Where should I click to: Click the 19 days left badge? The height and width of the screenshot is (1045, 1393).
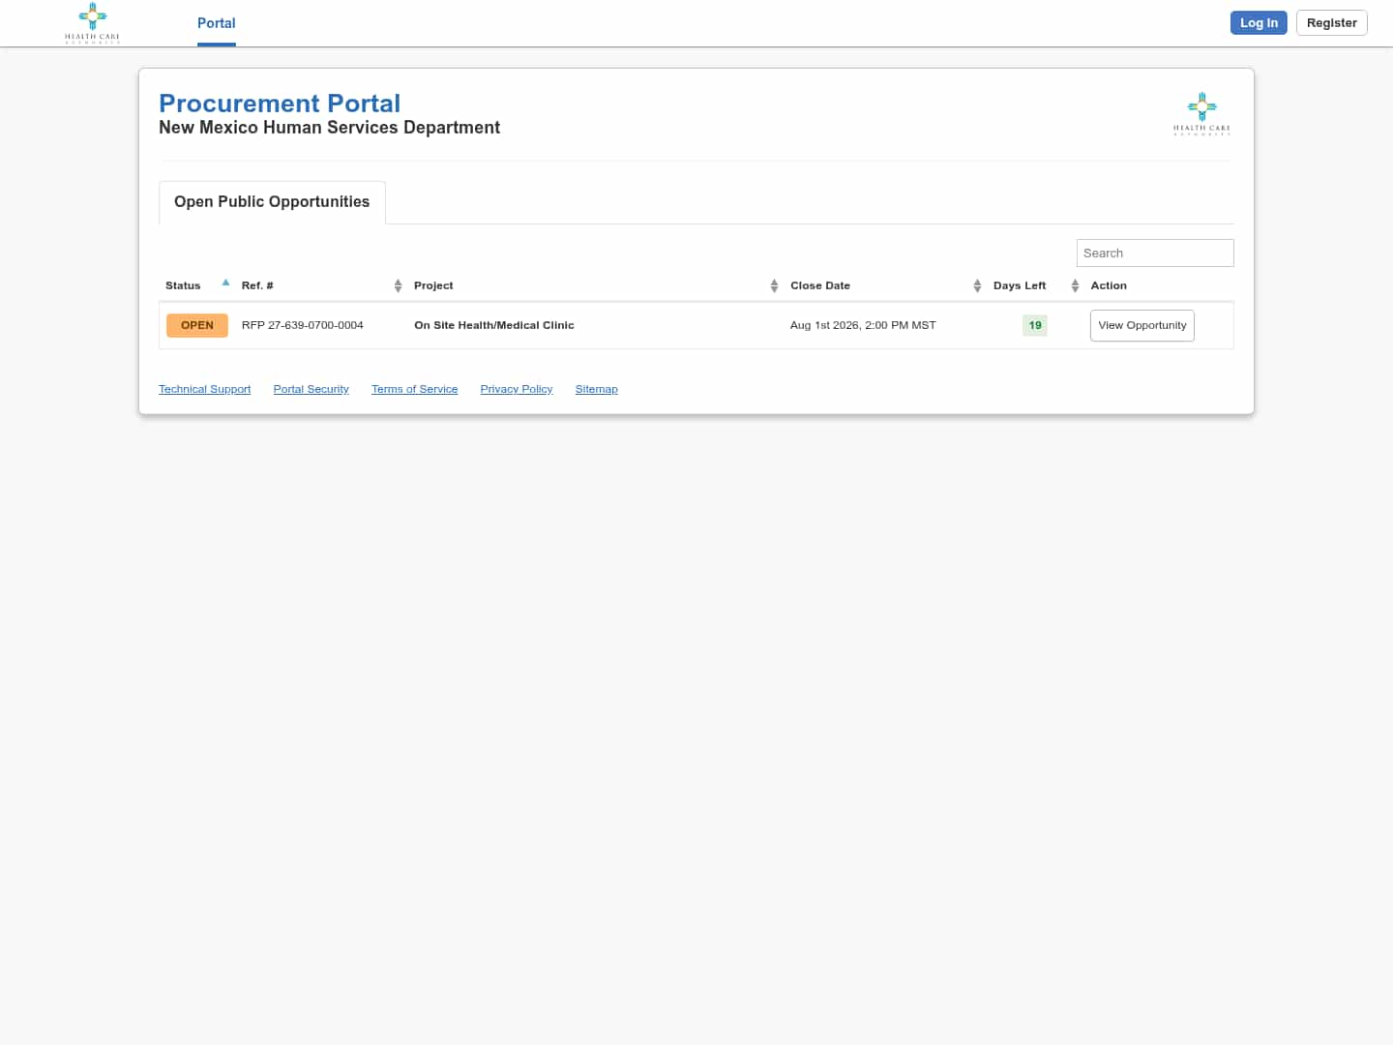(x=1035, y=325)
